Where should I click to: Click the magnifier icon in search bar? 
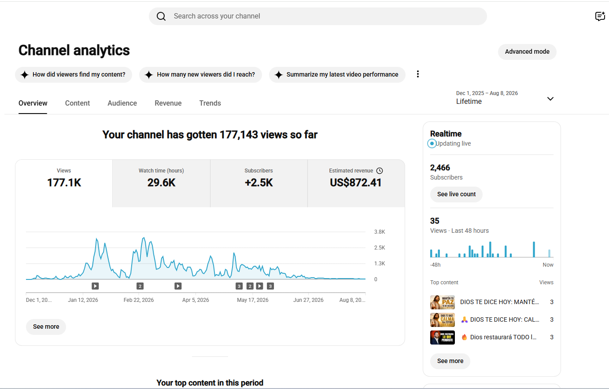(161, 16)
